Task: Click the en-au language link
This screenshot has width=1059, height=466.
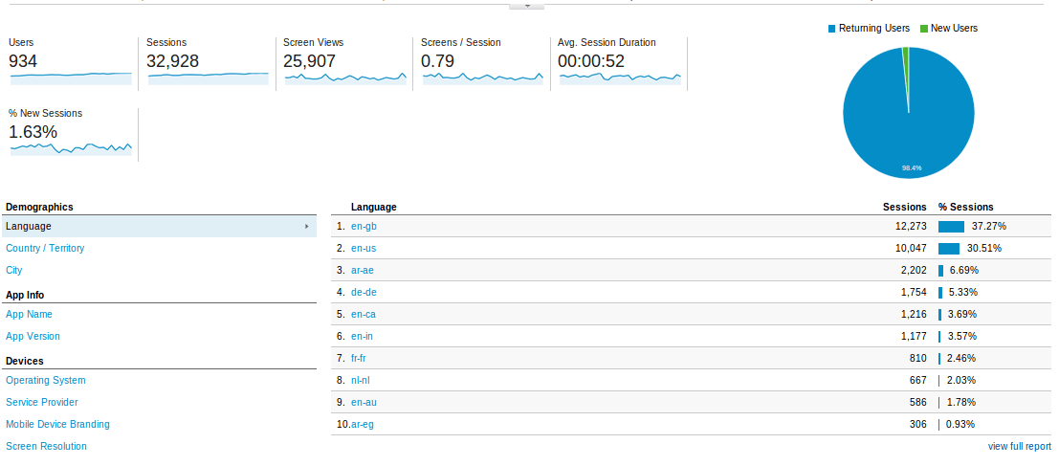Action: click(x=364, y=402)
